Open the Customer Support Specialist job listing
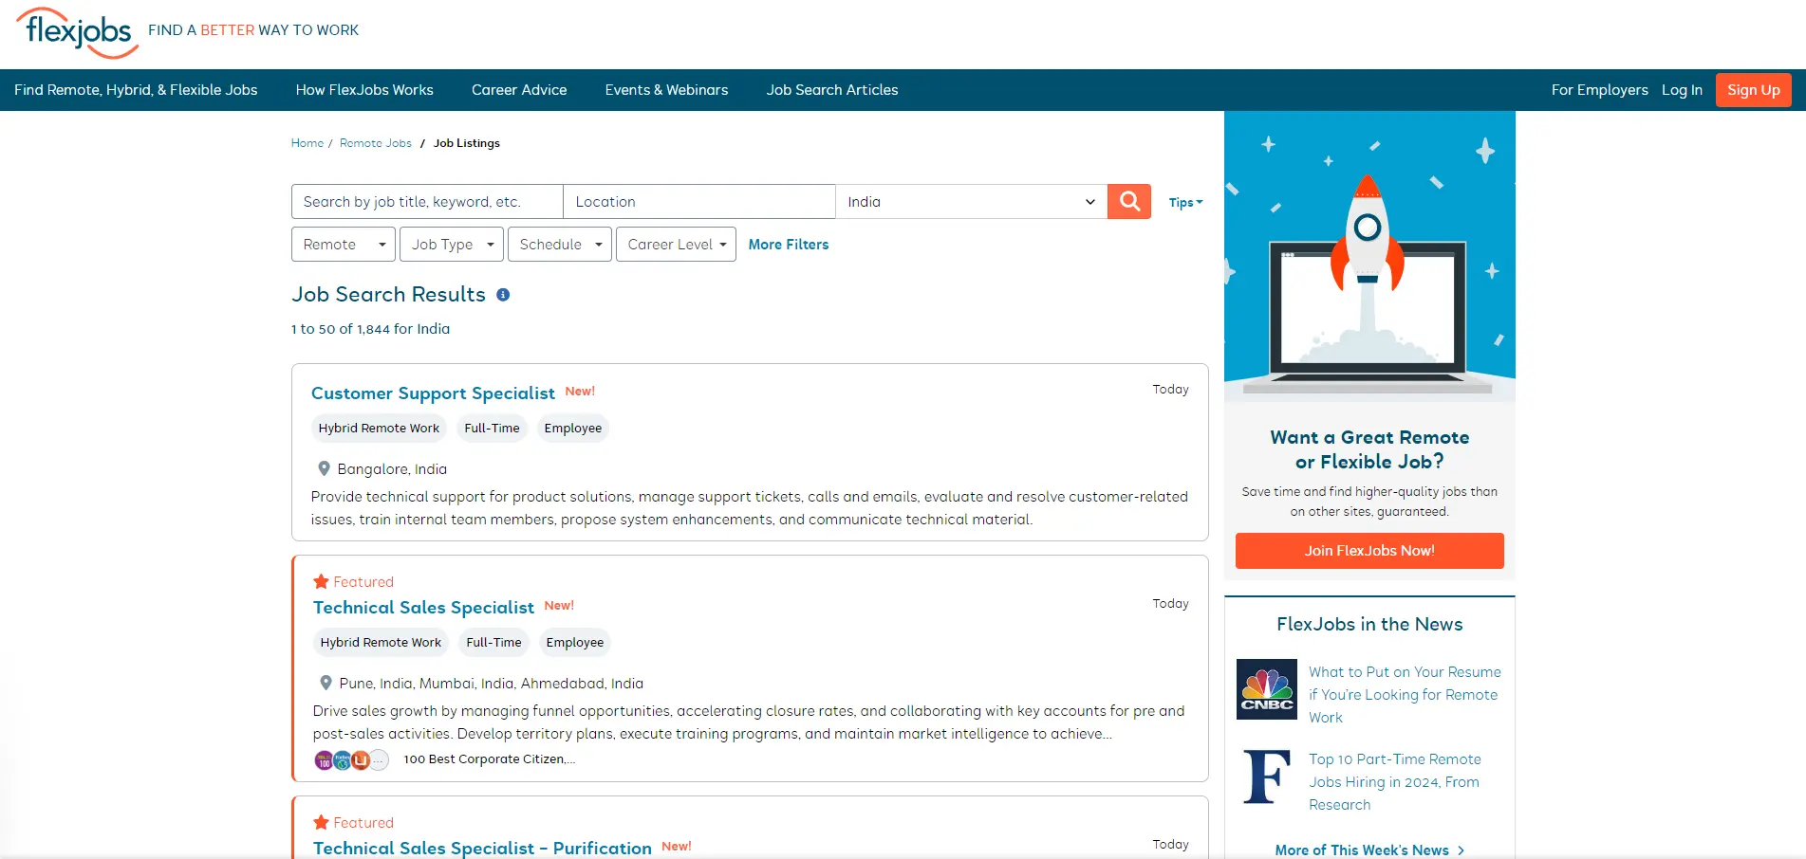 coord(433,393)
